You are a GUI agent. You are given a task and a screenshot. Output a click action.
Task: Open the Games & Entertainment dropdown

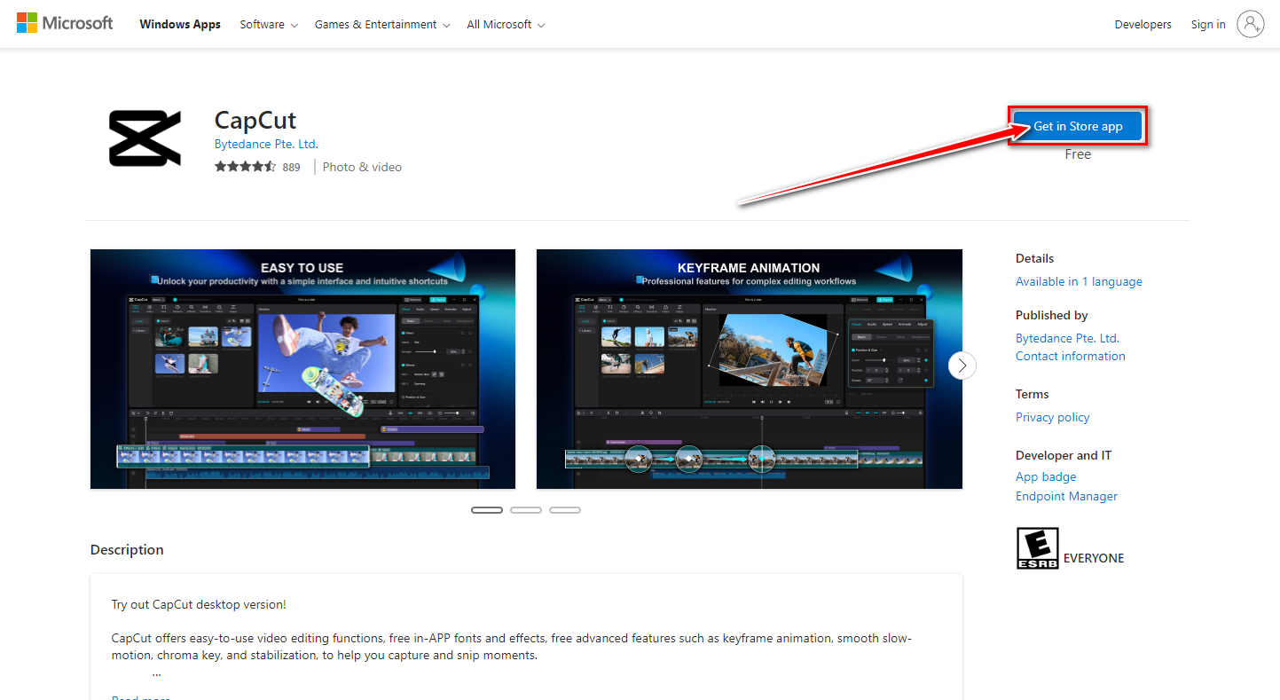[x=382, y=25]
